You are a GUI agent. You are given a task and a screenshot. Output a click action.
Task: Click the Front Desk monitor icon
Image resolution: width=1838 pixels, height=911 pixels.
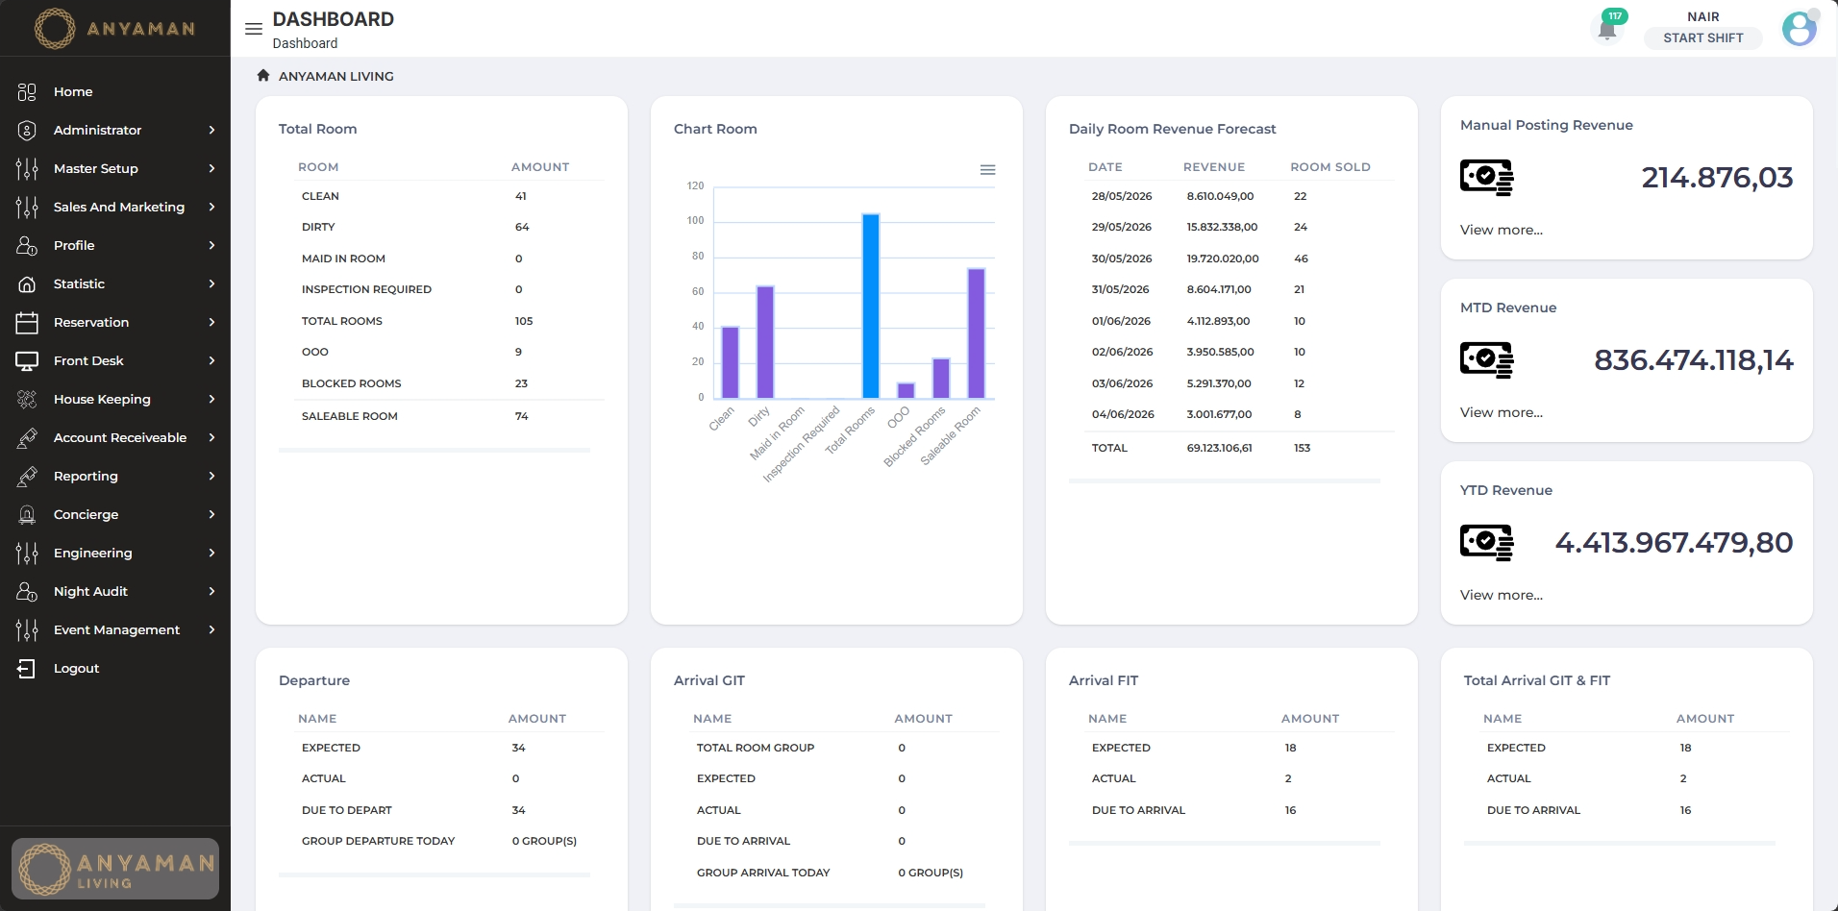tap(27, 360)
